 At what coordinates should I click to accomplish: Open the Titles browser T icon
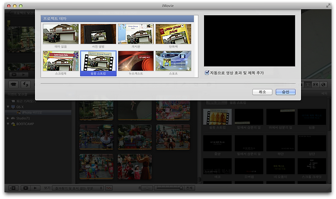pyautogui.click(x=308, y=84)
